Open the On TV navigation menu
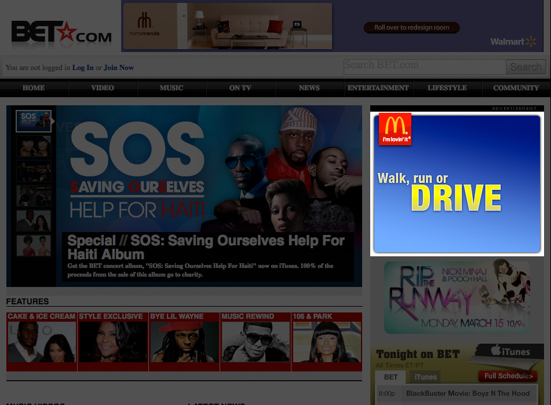Screen dimensions: 551x405 pos(240,88)
